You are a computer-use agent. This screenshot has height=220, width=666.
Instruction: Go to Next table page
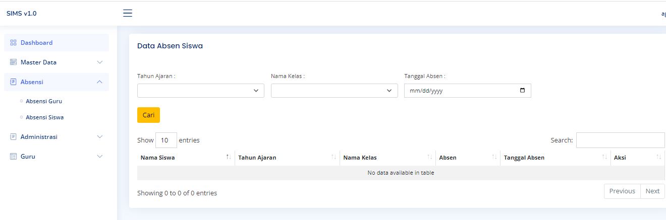[652, 191]
